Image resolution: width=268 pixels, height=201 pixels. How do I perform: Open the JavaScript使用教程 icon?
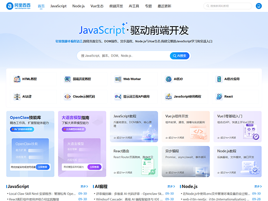pos(168,97)
